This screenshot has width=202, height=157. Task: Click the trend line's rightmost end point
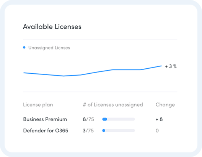point(161,66)
